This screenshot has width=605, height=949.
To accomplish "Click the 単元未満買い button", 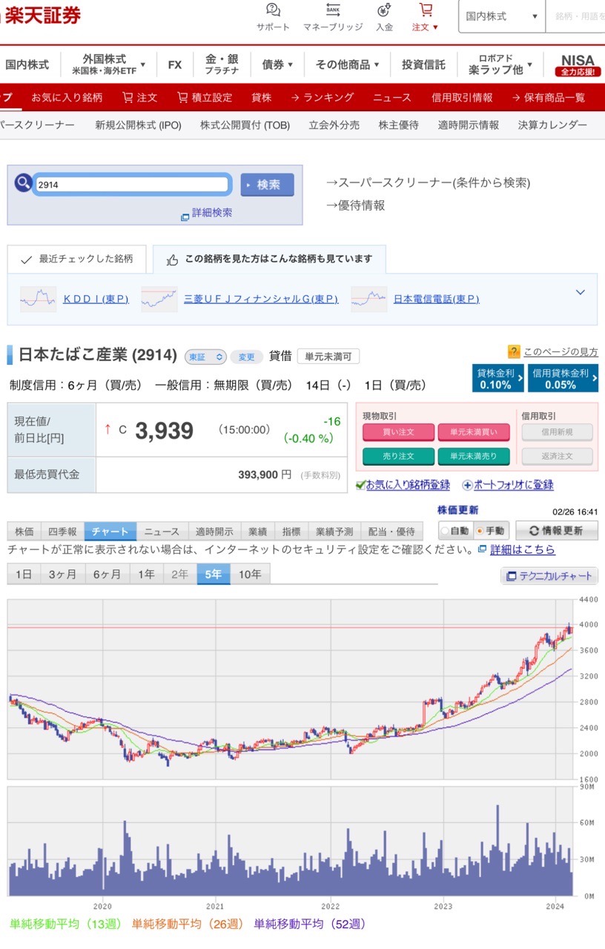I will tap(473, 432).
